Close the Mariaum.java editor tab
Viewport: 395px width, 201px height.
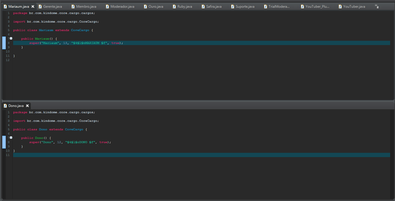click(33, 7)
